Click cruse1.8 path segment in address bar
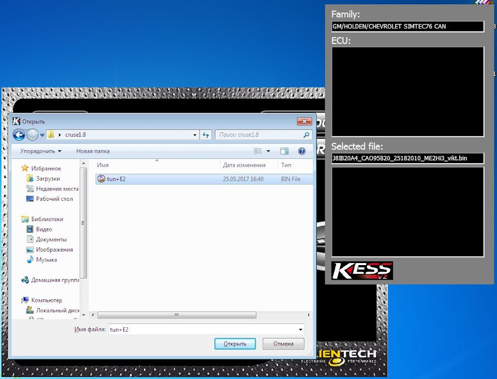This screenshot has width=497, height=379. click(x=76, y=135)
